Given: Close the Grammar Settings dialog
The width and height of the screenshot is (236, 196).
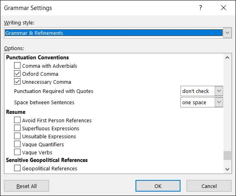Looking at the screenshot, I should [224, 8].
